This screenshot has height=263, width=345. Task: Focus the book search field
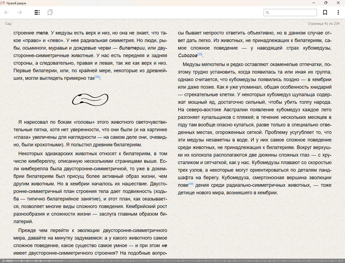(x=293, y=12)
